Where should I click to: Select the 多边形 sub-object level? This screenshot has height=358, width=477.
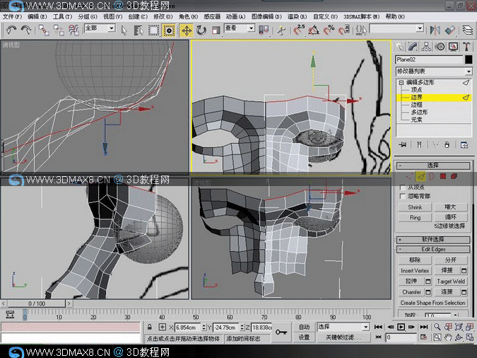[x=420, y=112]
